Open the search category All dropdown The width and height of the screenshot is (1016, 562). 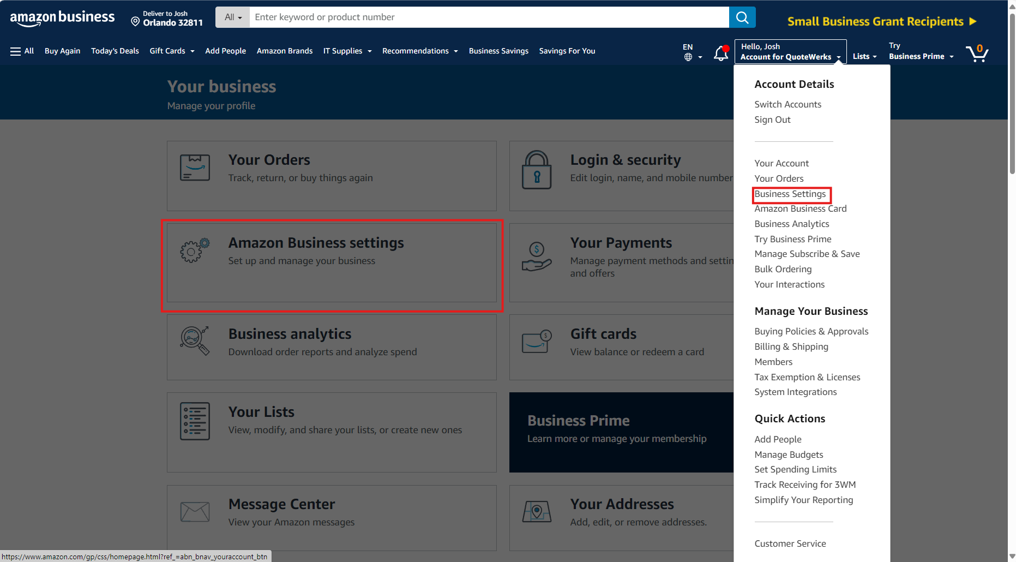[233, 17]
